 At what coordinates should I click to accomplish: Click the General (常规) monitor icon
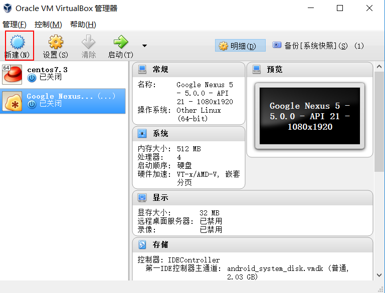click(x=142, y=70)
